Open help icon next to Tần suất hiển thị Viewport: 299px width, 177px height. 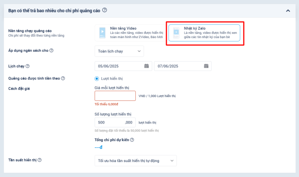point(39,160)
